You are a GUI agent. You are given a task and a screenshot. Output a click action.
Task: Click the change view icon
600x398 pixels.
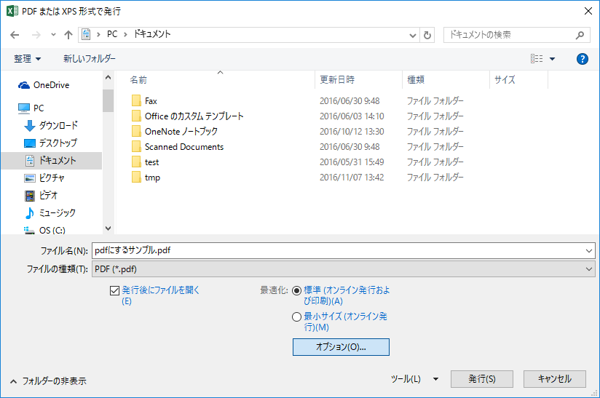point(537,58)
